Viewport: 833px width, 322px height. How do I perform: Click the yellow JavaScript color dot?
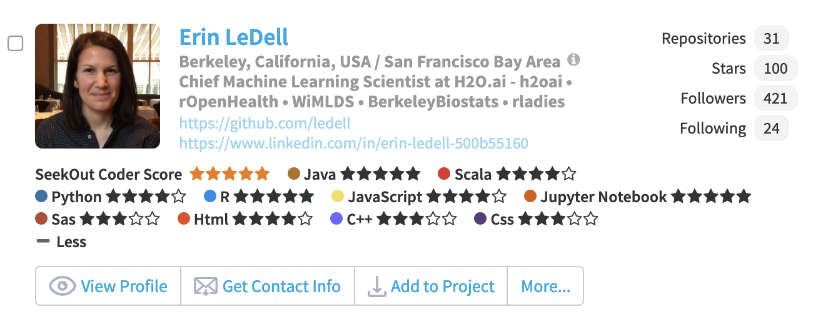pos(338,197)
